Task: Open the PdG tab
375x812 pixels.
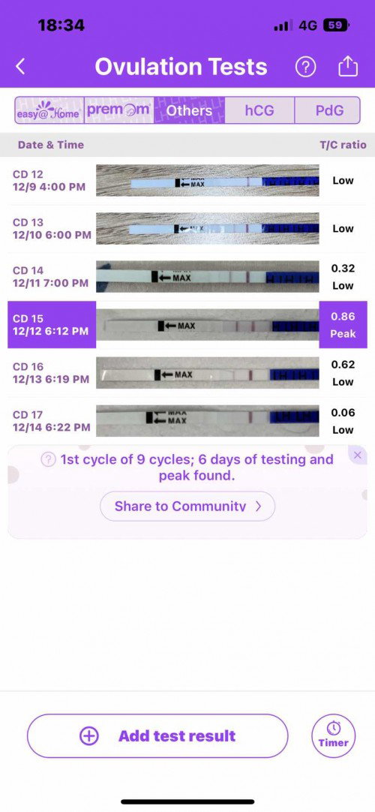Action: coord(328,110)
